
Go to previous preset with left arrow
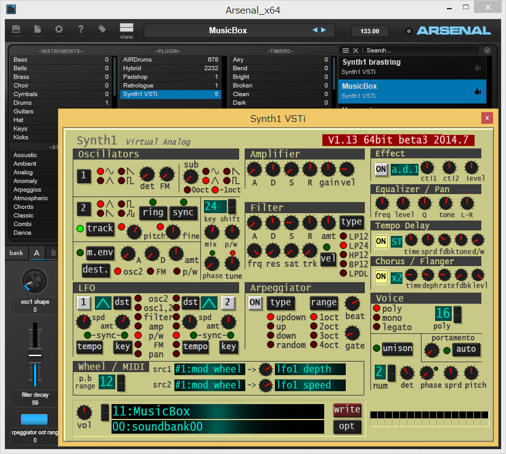pos(315,30)
